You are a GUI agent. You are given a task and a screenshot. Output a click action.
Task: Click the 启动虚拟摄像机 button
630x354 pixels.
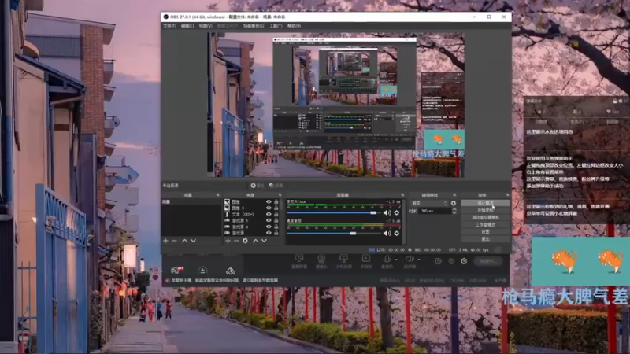[485, 218]
